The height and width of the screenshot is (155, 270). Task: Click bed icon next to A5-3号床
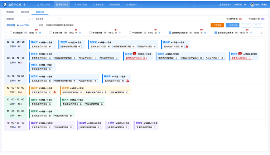18,25
